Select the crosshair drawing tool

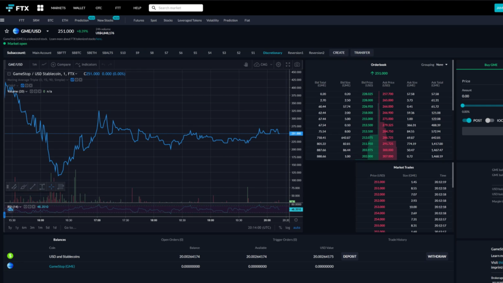coord(51,186)
